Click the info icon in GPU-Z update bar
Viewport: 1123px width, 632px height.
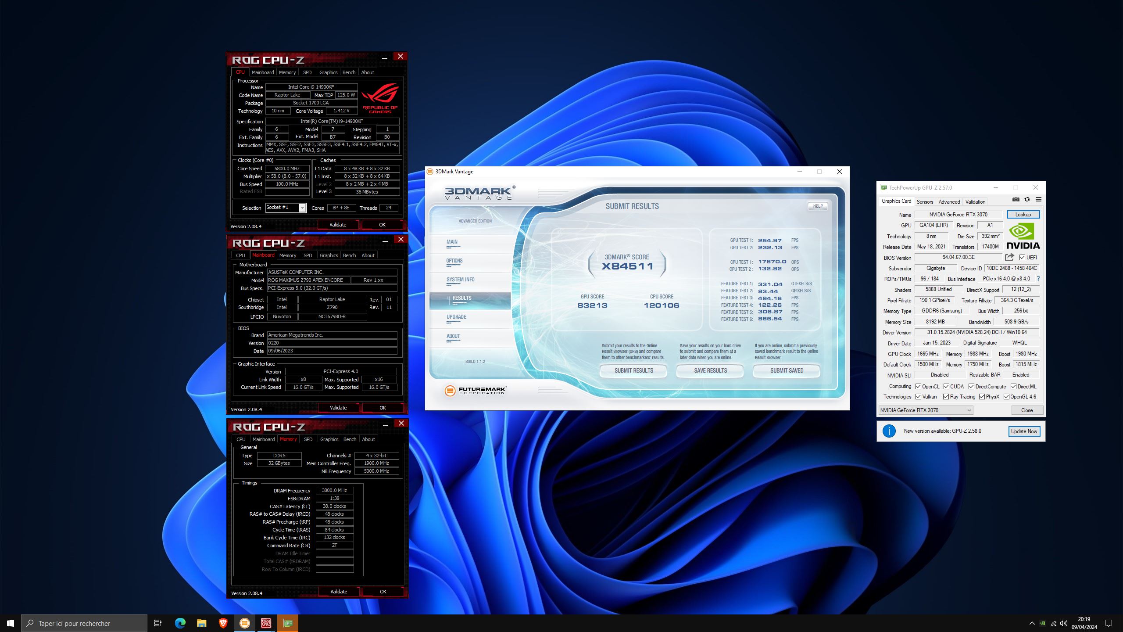coord(889,431)
